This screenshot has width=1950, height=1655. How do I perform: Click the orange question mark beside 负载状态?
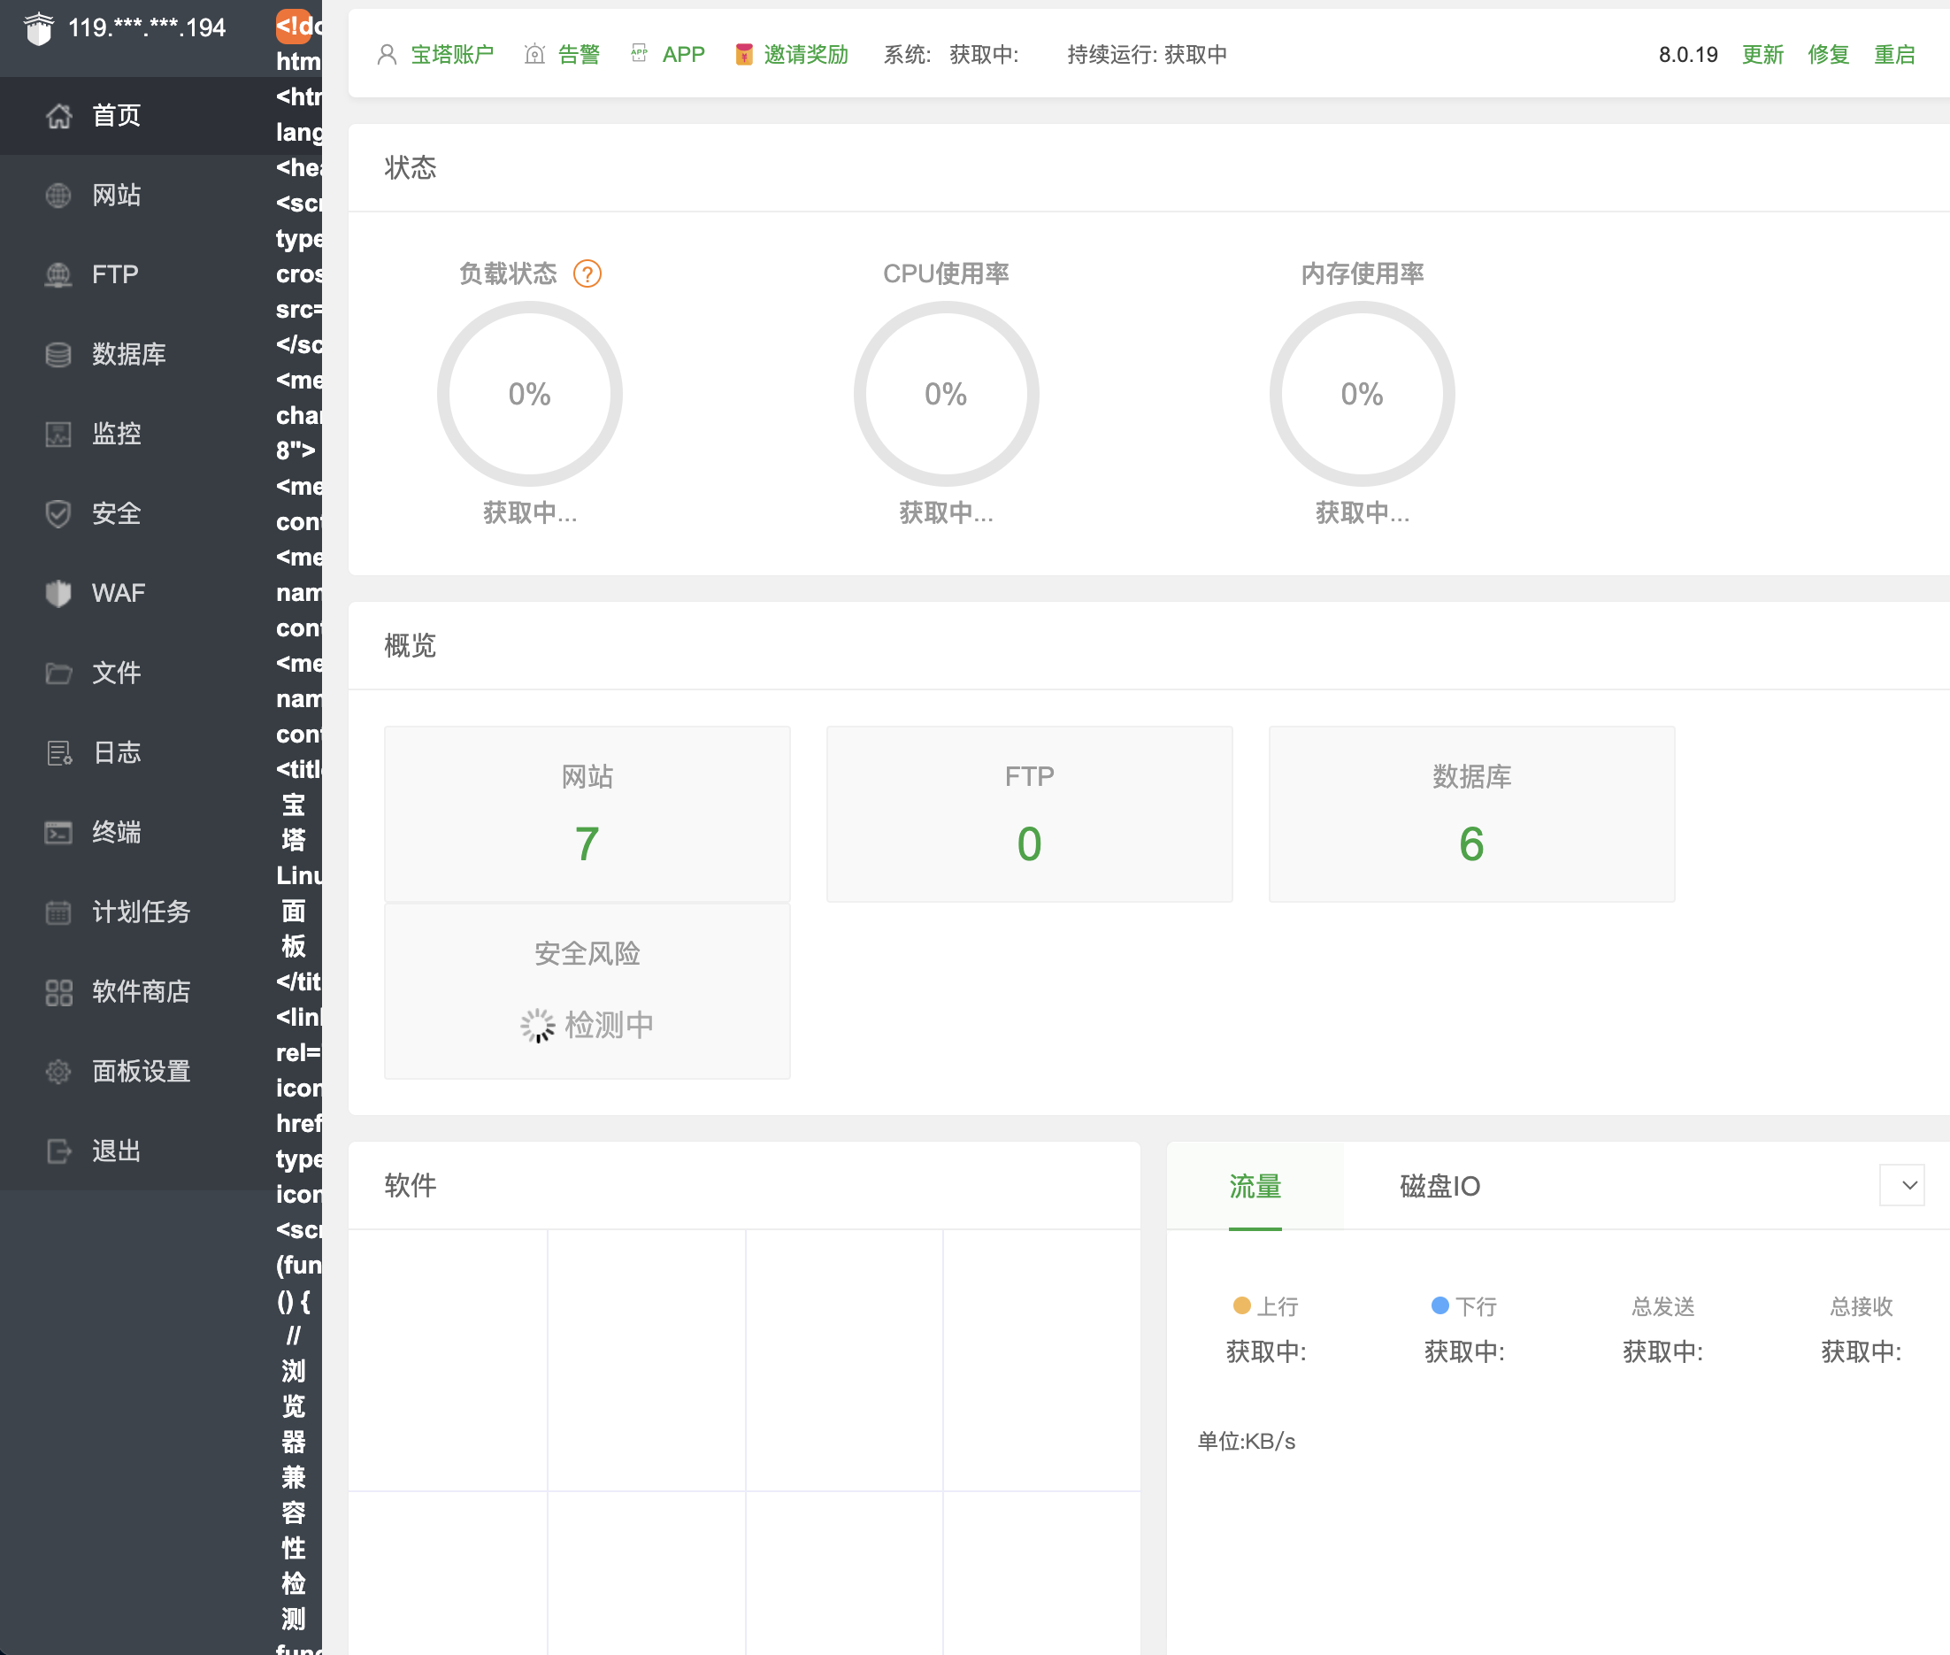coord(587,274)
